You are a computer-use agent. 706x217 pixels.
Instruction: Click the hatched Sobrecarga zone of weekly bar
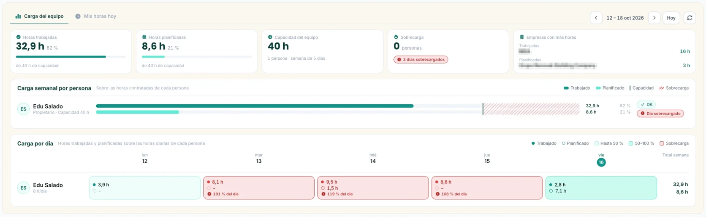tap(531, 109)
